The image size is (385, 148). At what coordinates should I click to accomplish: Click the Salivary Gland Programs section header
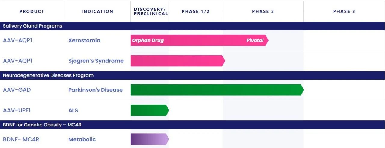(x=32, y=26)
